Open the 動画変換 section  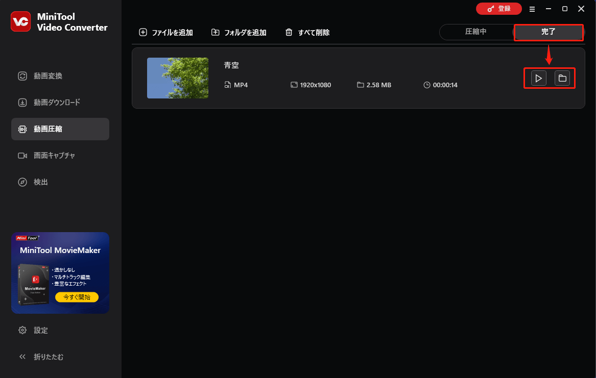[60, 76]
